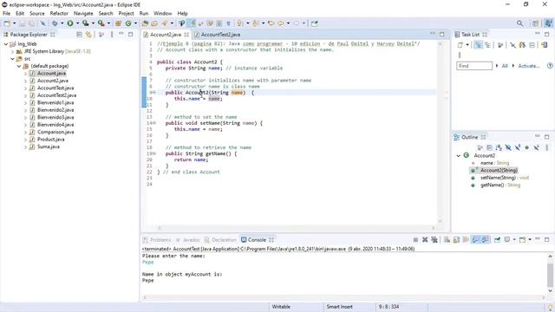Open the Source menu
The height and width of the screenshot is (312, 555).
[x=36, y=14]
